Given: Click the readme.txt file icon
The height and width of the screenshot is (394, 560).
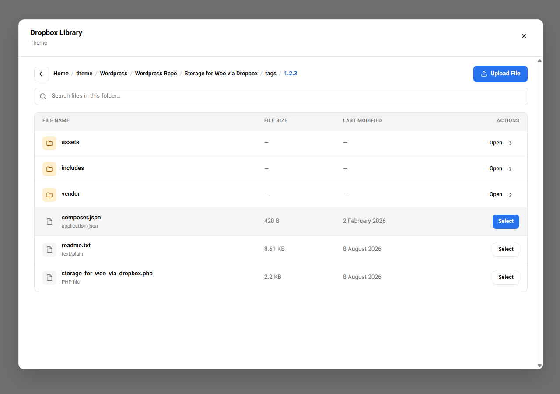Looking at the screenshot, I should (x=49, y=250).
